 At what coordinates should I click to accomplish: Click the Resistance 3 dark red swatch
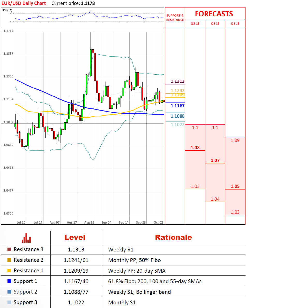pyautogui.click(x=9, y=249)
